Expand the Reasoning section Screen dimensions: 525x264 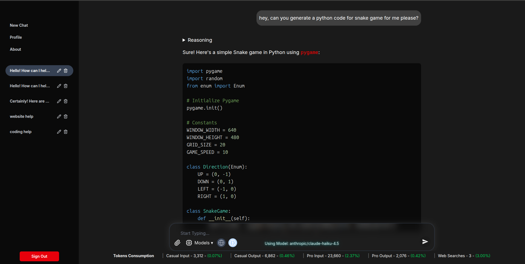(197, 40)
